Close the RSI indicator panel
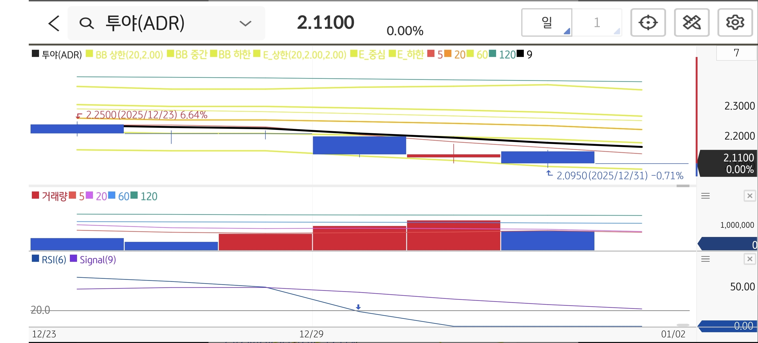This screenshot has height=343, width=758. point(750,259)
